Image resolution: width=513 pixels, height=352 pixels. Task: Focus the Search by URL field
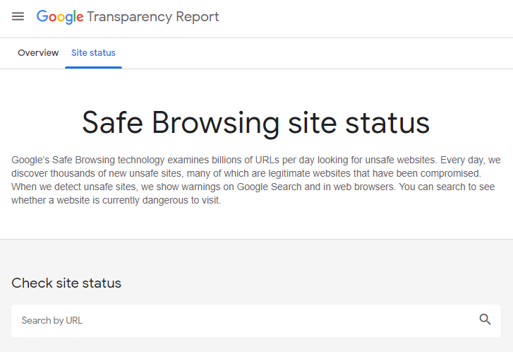click(240, 320)
